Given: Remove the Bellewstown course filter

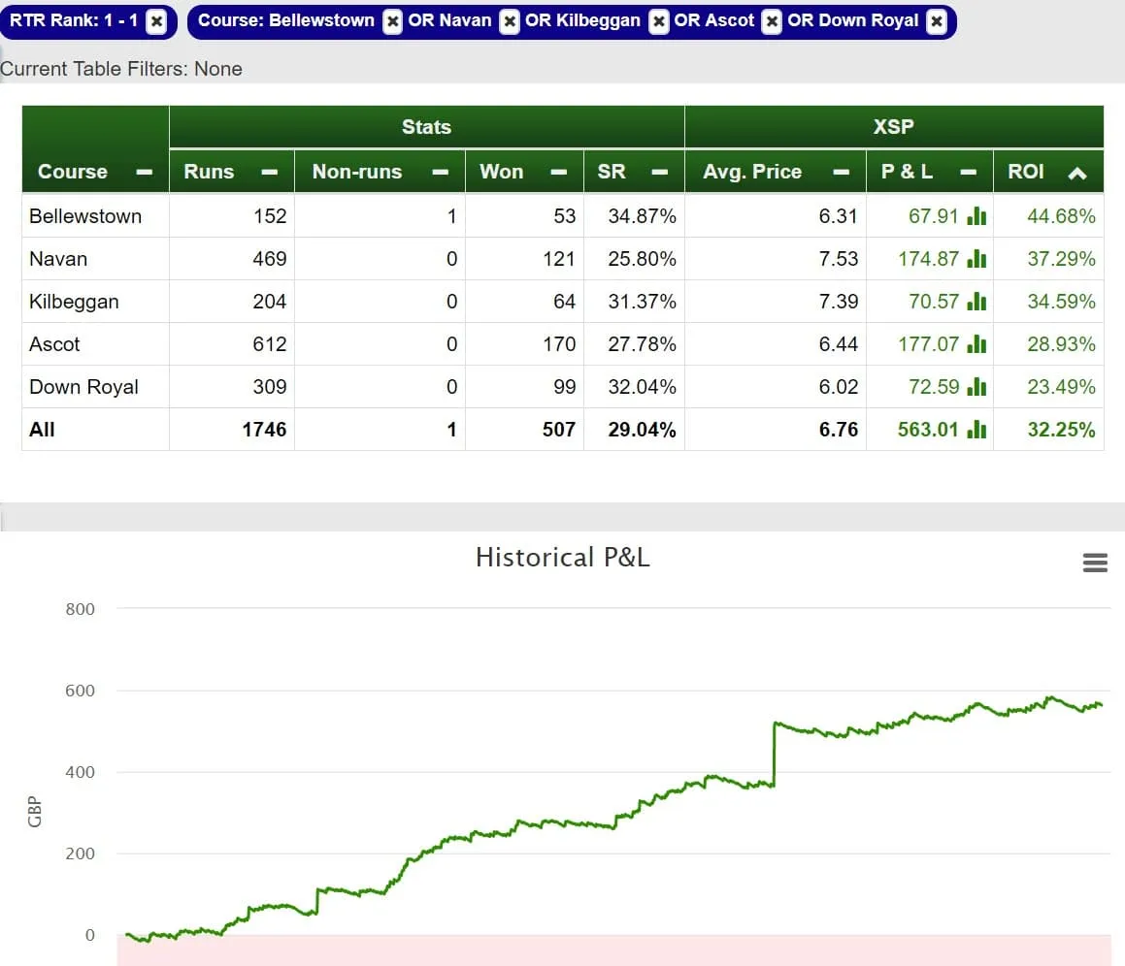Looking at the screenshot, I should coord(392,21).
